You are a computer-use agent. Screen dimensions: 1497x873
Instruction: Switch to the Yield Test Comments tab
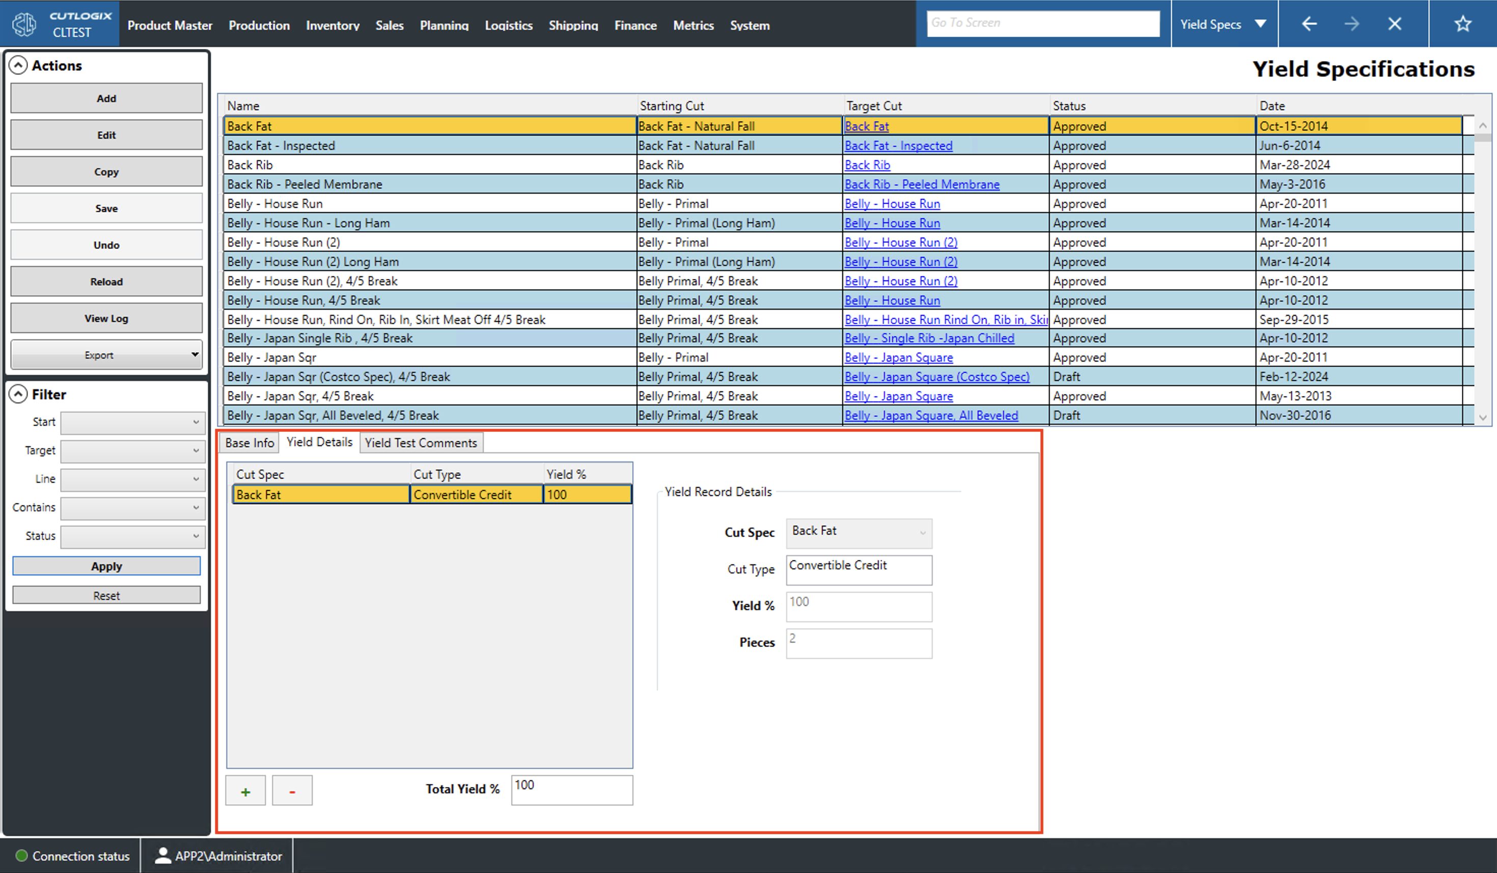coord(421,442)
